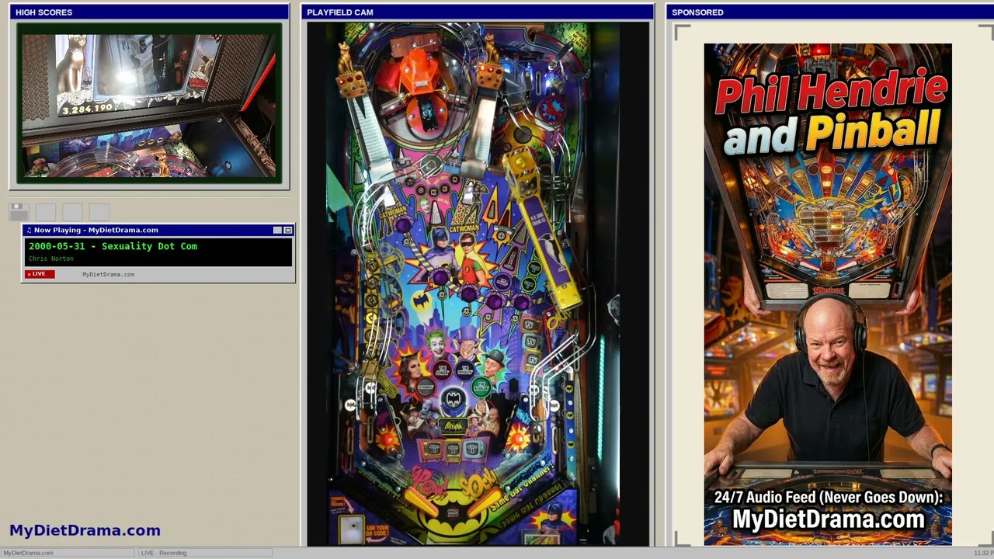Click MyDietDrama.com text beside the LIVE badge
This screenshot has width=994, height=559.
[108, 274]
